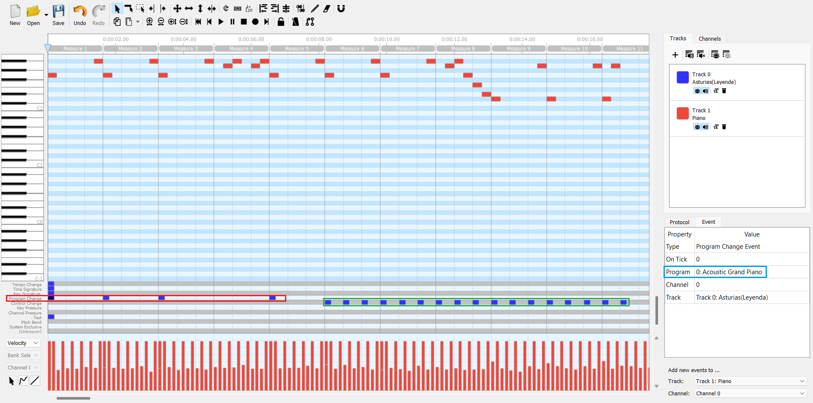Mute all tracks using the panel speaker icon
Image resolution: width=813 pixels, height=403 pixels.
(x=701, y=54)
